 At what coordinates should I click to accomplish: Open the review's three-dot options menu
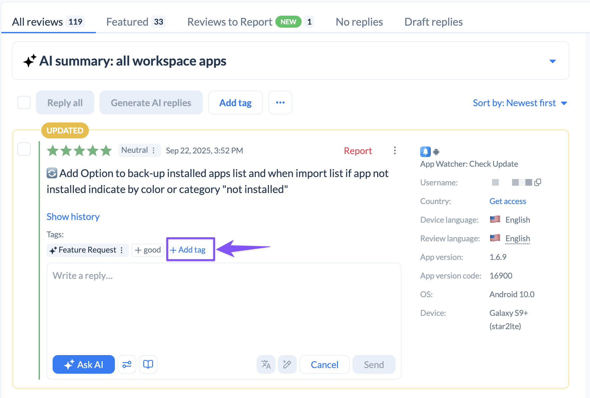[395, 150]
